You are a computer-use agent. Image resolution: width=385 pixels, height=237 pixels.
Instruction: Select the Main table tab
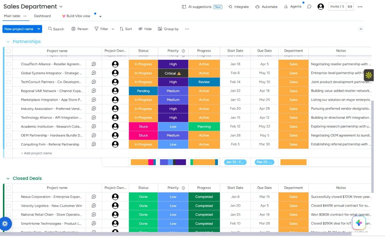click(12, 16)
